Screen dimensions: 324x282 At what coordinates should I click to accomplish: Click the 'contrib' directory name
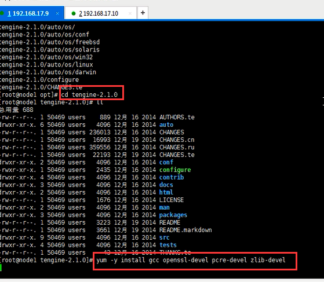coord(172,177)
